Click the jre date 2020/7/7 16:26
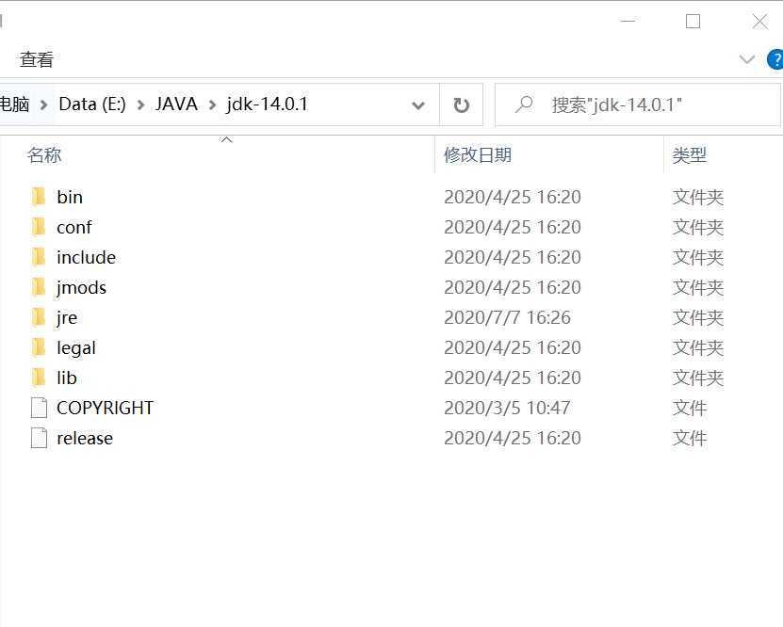Screen dimensions: 783x627 pos(507,317)
